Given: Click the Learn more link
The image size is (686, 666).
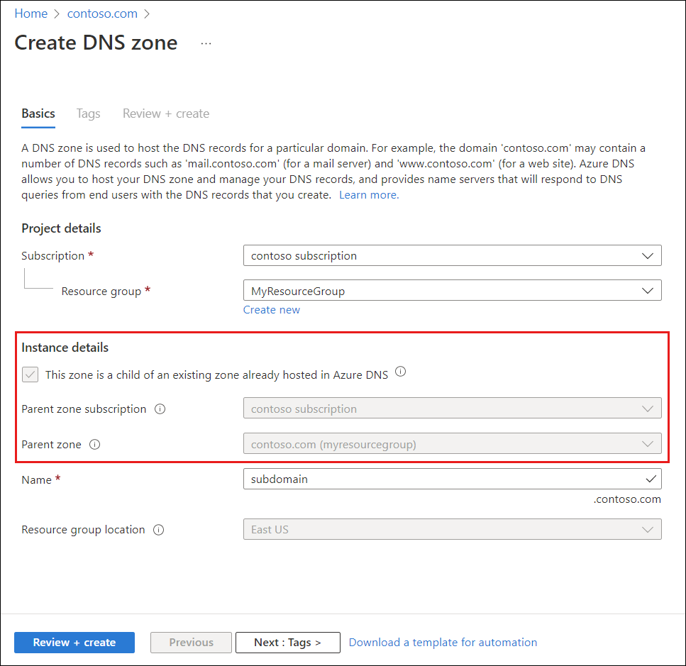Looking at the screenshot, I should (x=368, y=194).
